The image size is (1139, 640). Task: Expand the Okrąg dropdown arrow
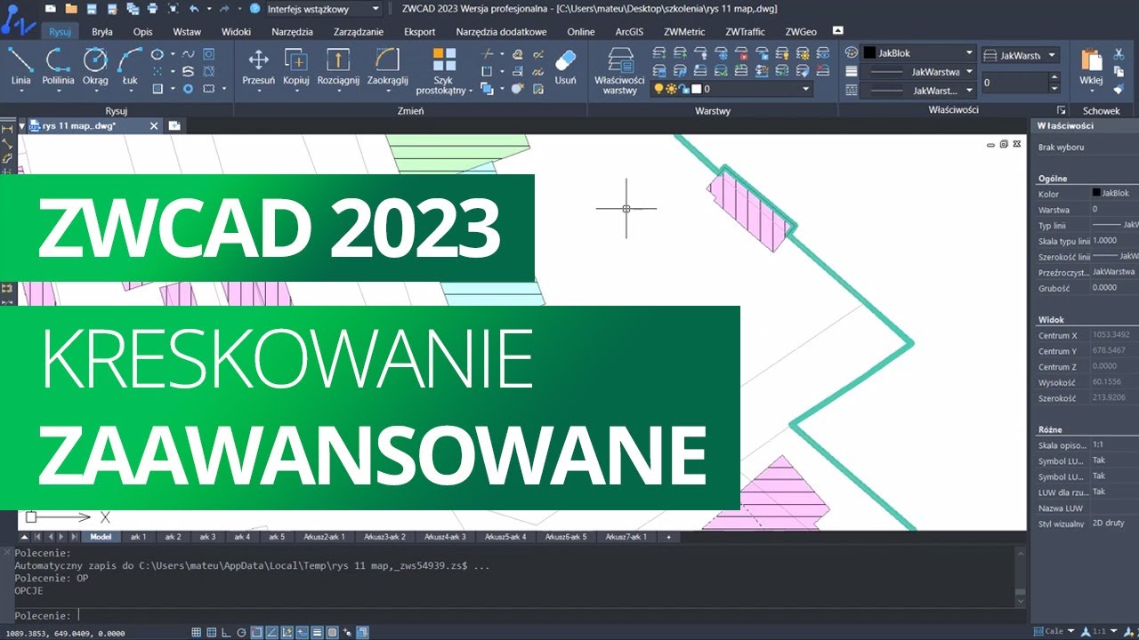tap(96, 91)
